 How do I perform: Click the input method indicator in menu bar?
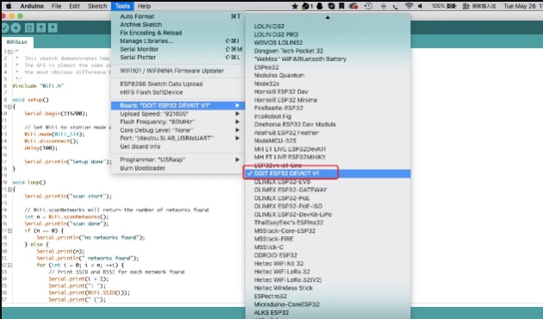coord(479,6)
